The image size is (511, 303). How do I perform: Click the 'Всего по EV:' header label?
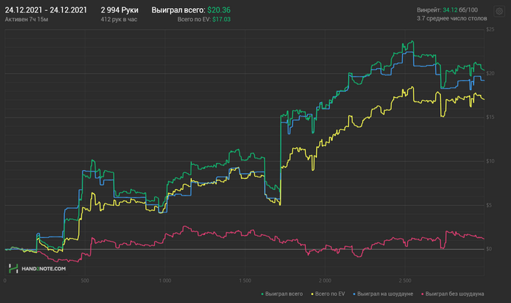point(194,20)
